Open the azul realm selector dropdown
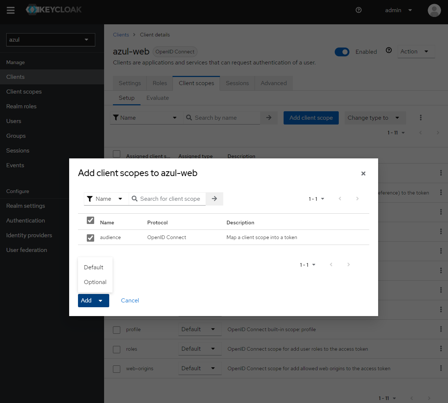 50,39
